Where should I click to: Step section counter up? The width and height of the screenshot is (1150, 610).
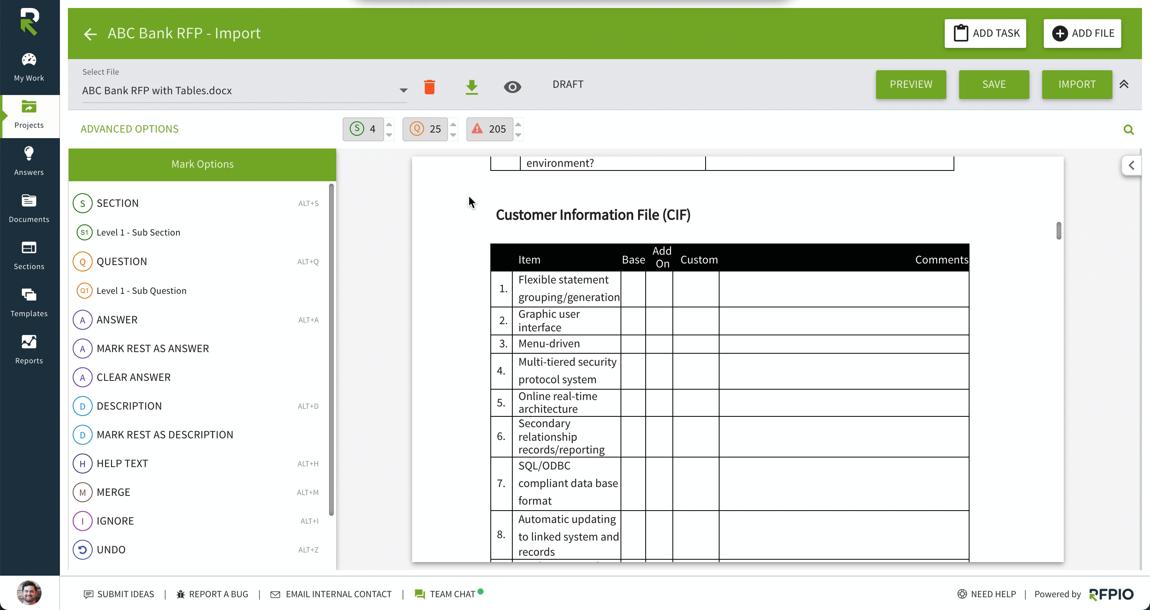point(389,125)
